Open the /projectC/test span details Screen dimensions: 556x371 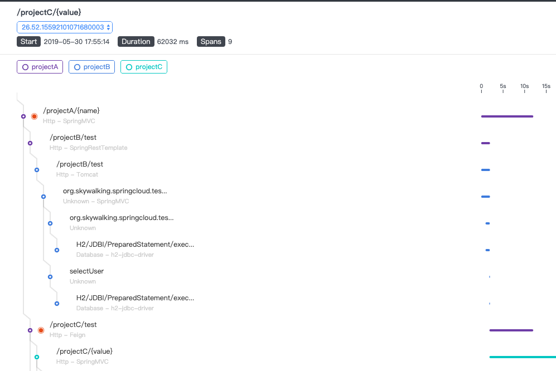point(73,325)
